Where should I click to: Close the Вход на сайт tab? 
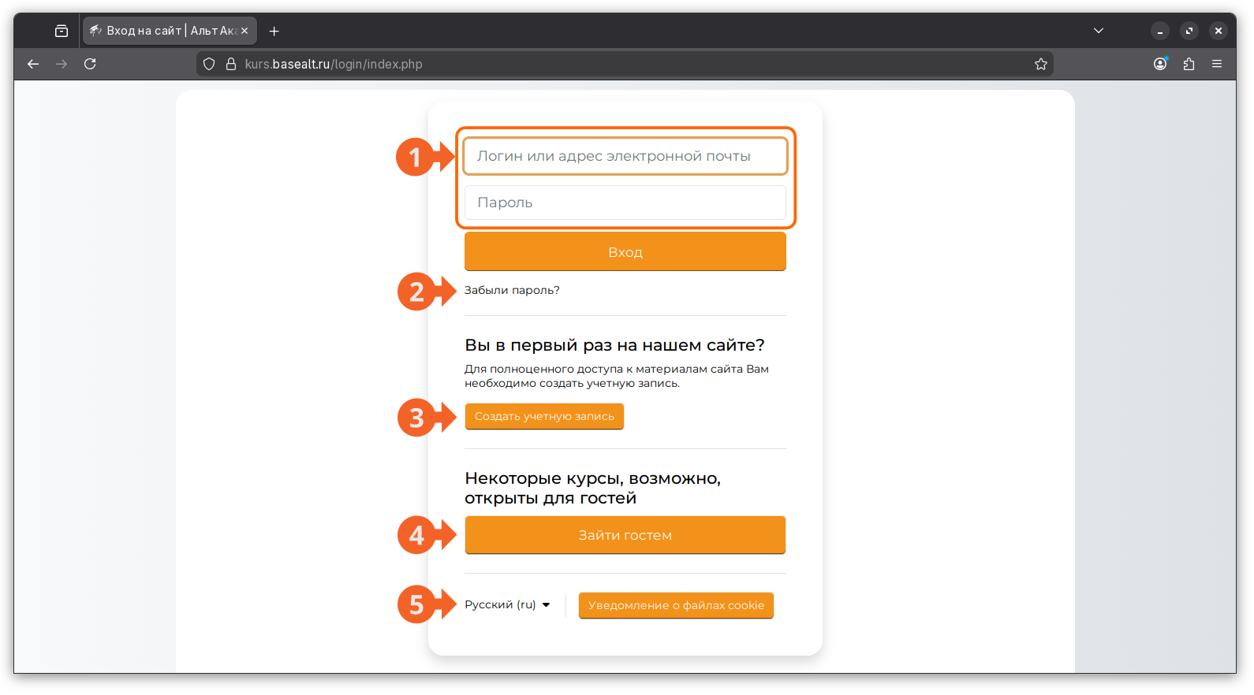pos(244,31)
